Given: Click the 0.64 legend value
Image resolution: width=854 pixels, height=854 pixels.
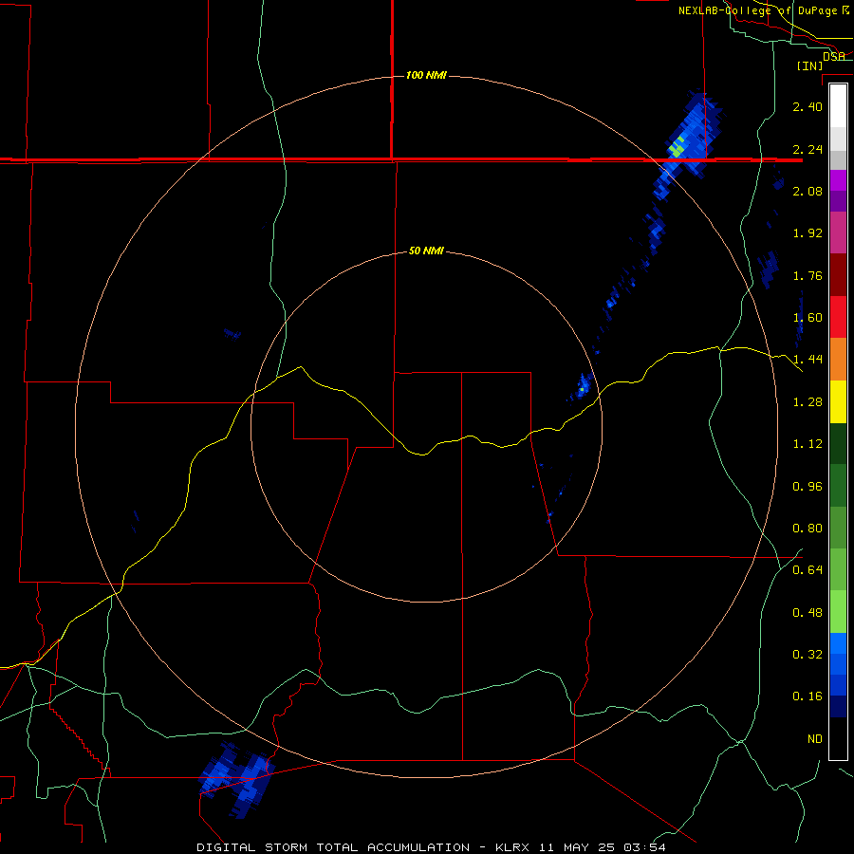Looking at the screenshot, I should coord(808,570).
